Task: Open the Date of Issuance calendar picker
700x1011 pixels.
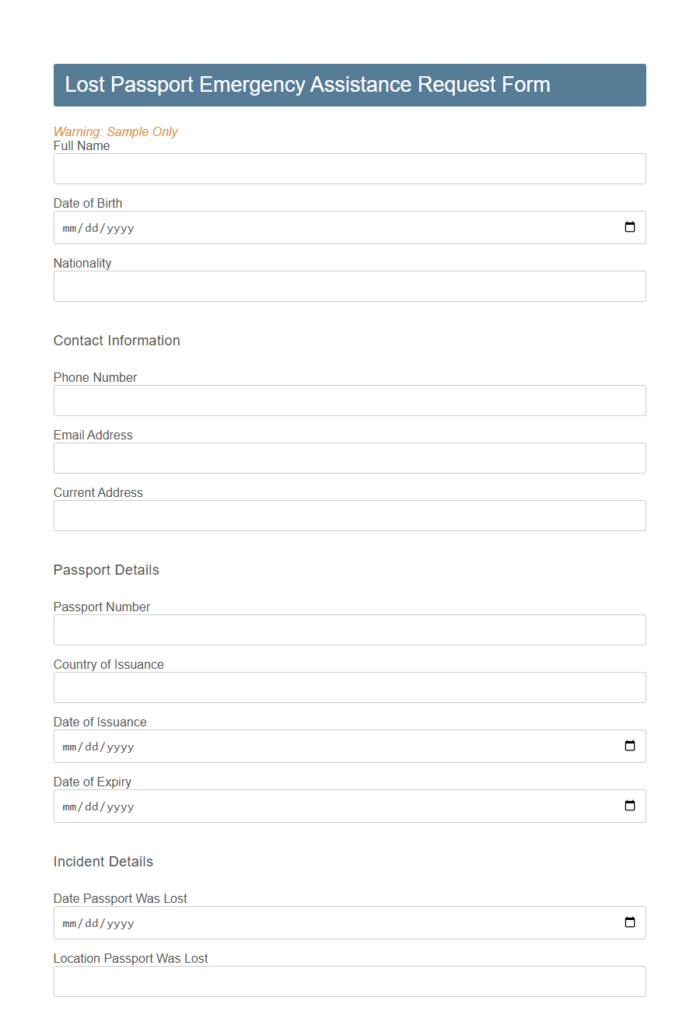Action: pyautogui.click(x=629, y=746)
